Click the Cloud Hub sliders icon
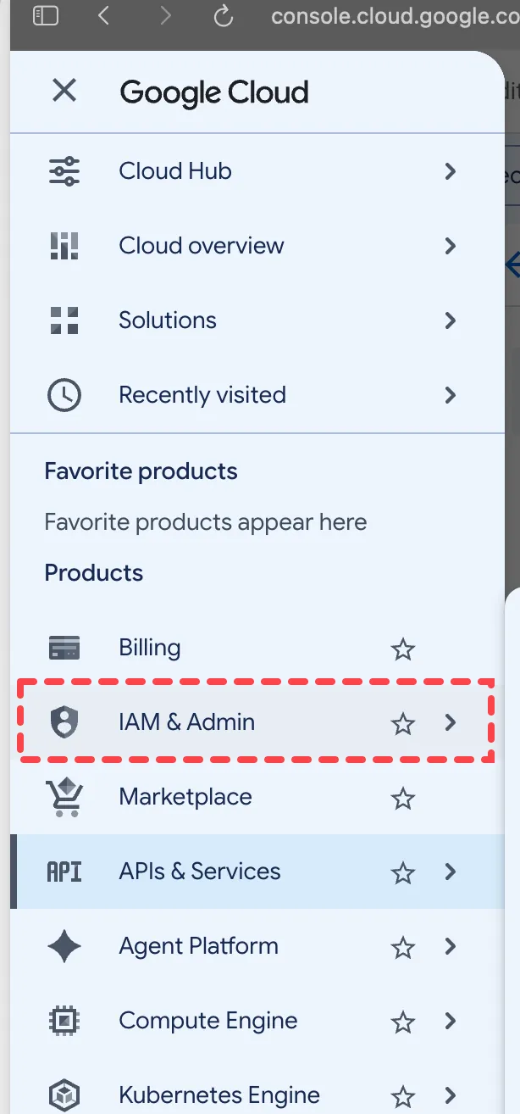 pyautogui.click(x=64, y=171)
